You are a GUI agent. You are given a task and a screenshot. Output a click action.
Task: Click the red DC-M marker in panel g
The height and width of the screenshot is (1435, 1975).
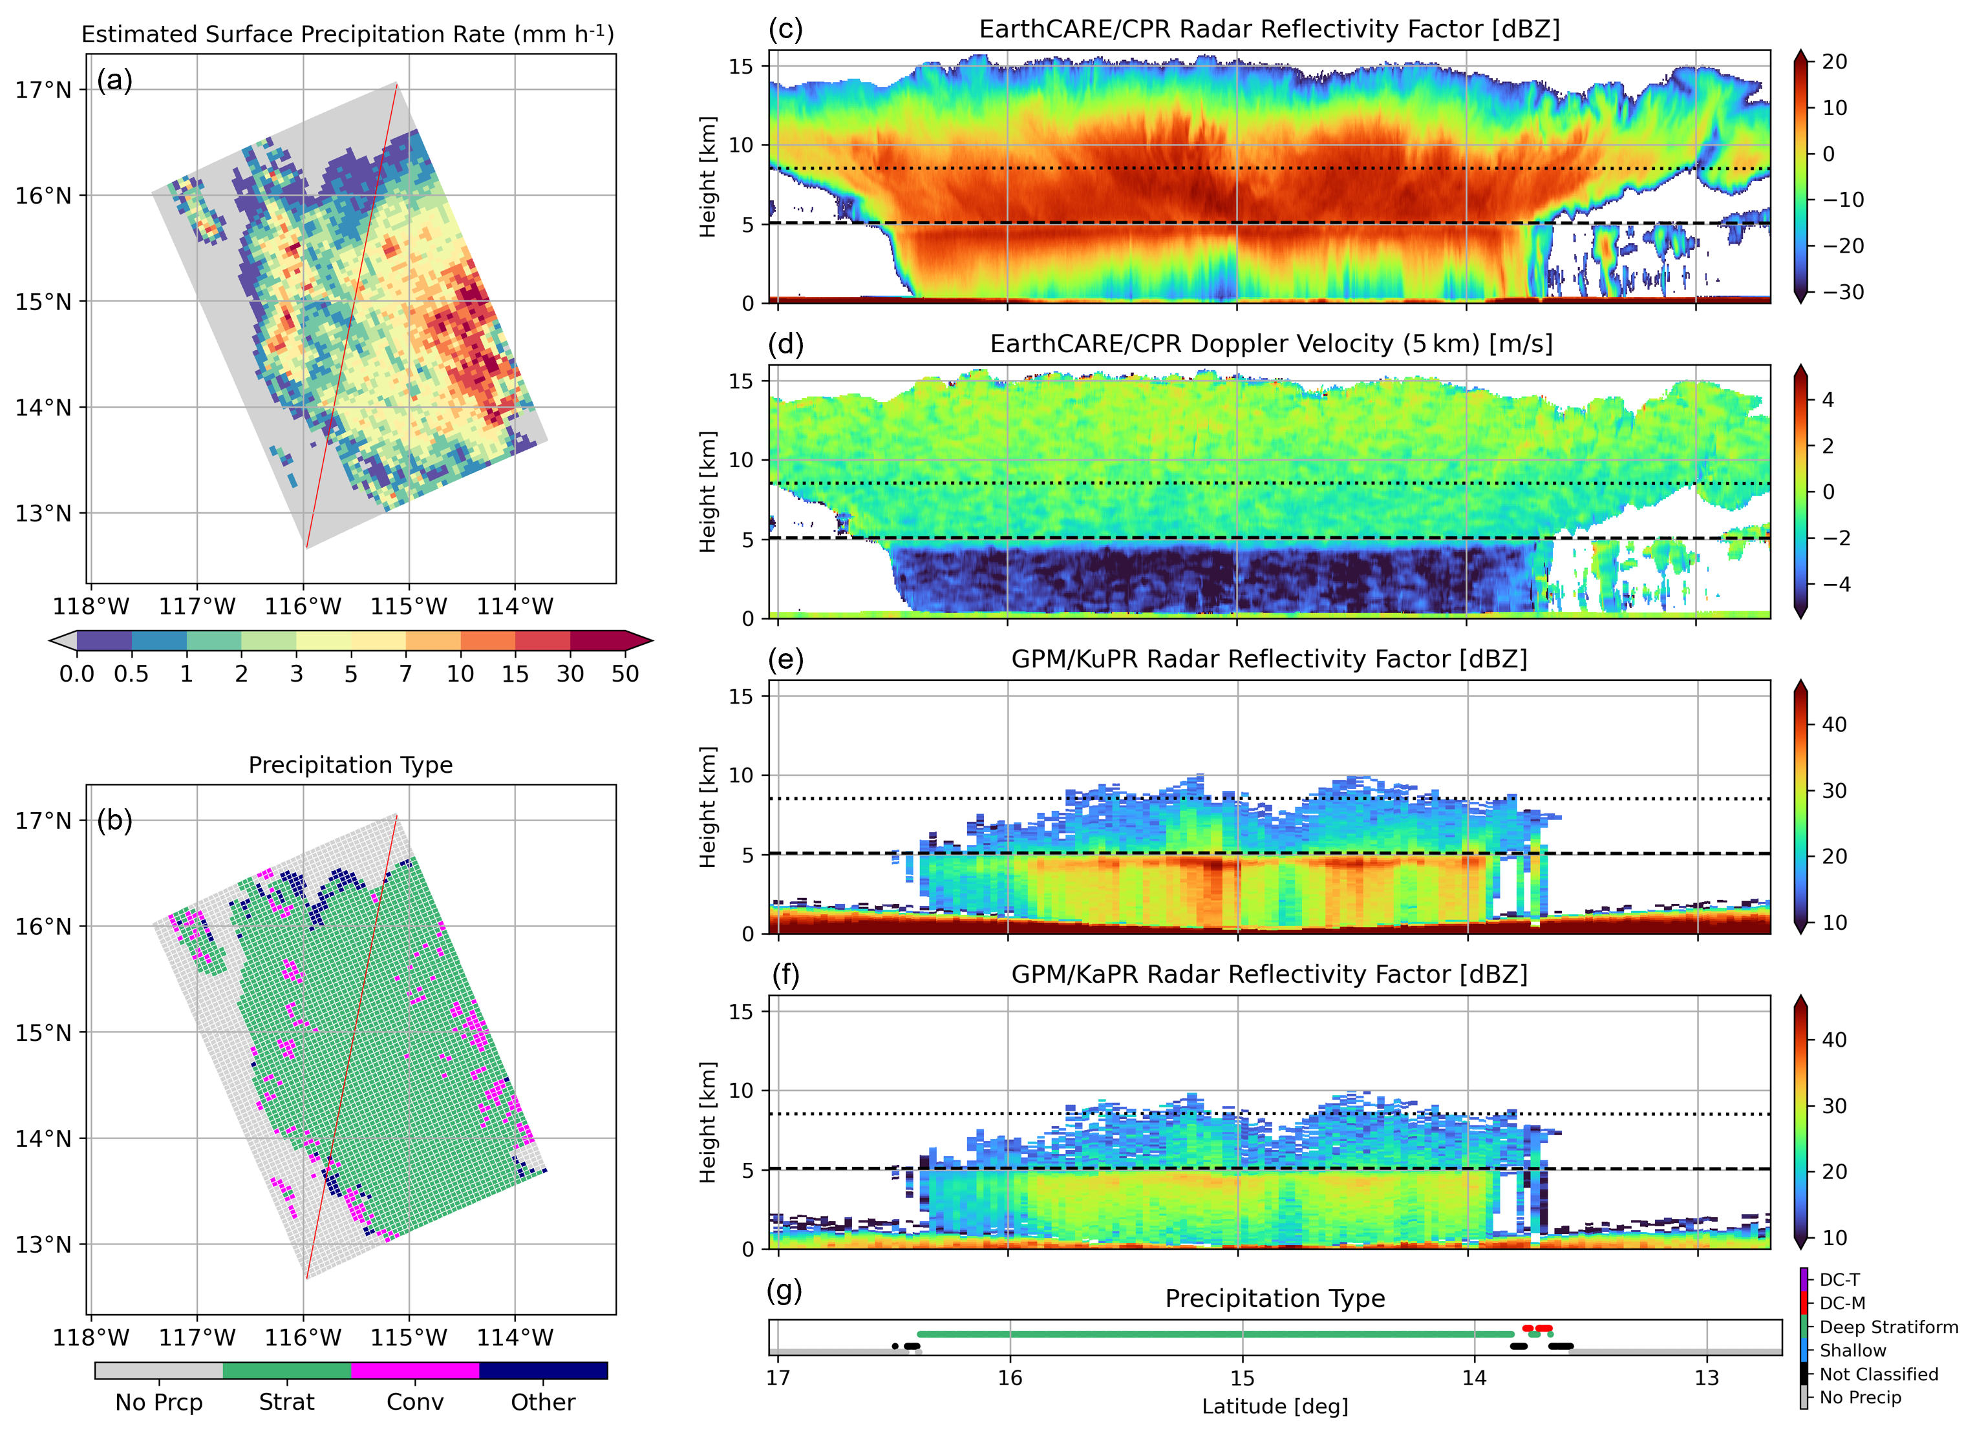pos(1544,1328)
